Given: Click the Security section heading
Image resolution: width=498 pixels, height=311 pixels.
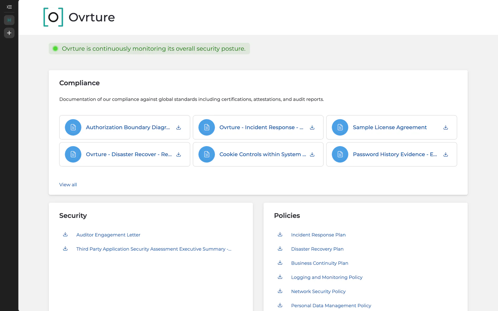Looking at the screenshot, I should pos(73,216).
